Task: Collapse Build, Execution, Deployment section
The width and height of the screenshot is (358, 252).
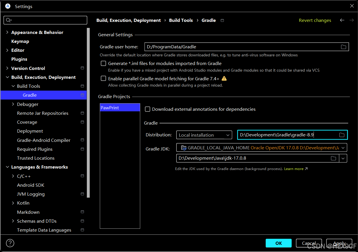Action: (x=7, y=77)
